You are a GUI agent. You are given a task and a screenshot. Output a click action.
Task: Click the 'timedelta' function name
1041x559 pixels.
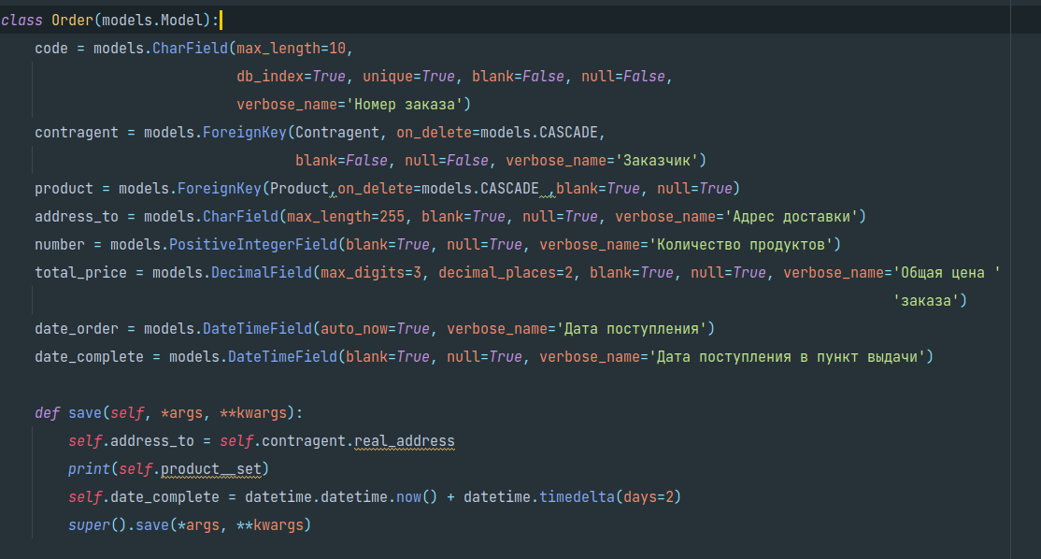pyautogui.click(x=577, y=496)
